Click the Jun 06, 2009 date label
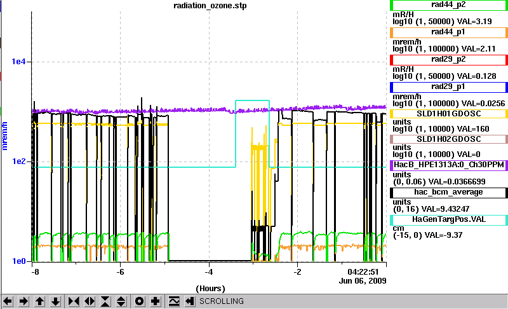The height and width of the screenshot is (309, 508). pos(363,280)
